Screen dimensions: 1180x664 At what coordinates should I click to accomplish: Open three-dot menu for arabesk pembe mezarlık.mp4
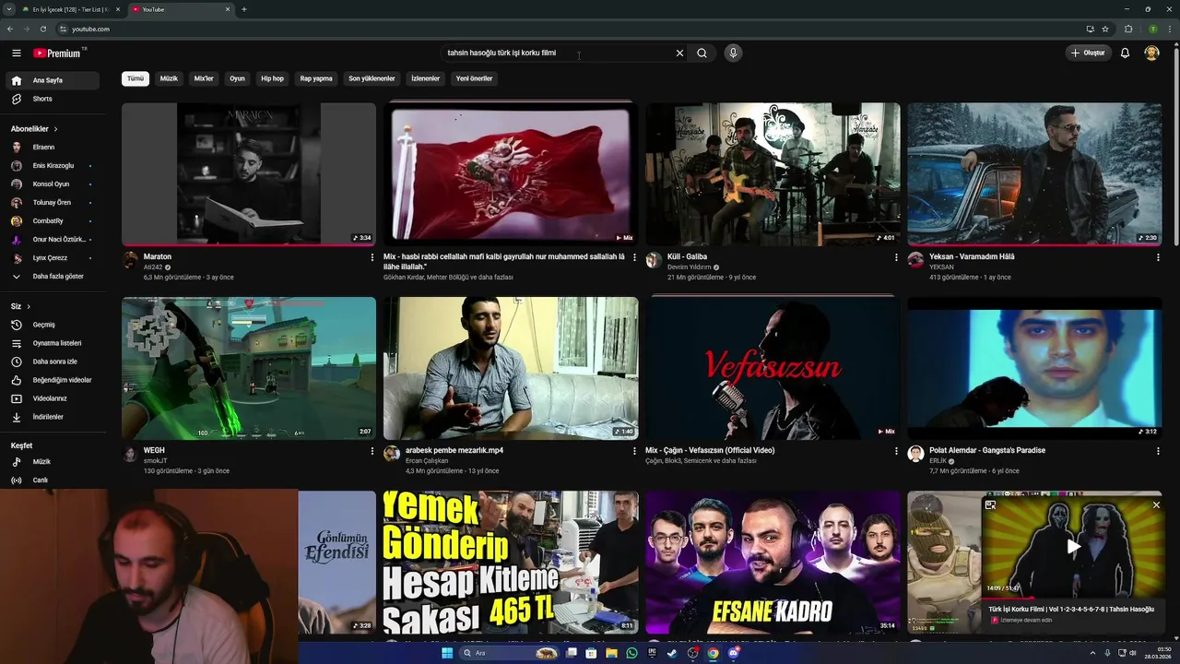[x=634, y=451]
